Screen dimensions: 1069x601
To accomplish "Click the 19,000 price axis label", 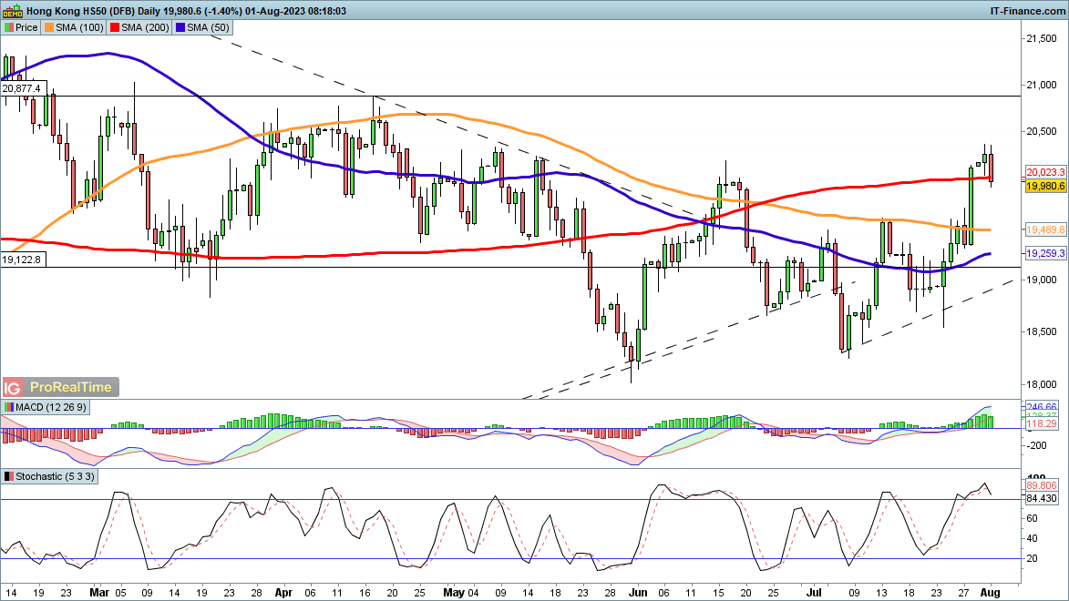I will click(1042, 280).
